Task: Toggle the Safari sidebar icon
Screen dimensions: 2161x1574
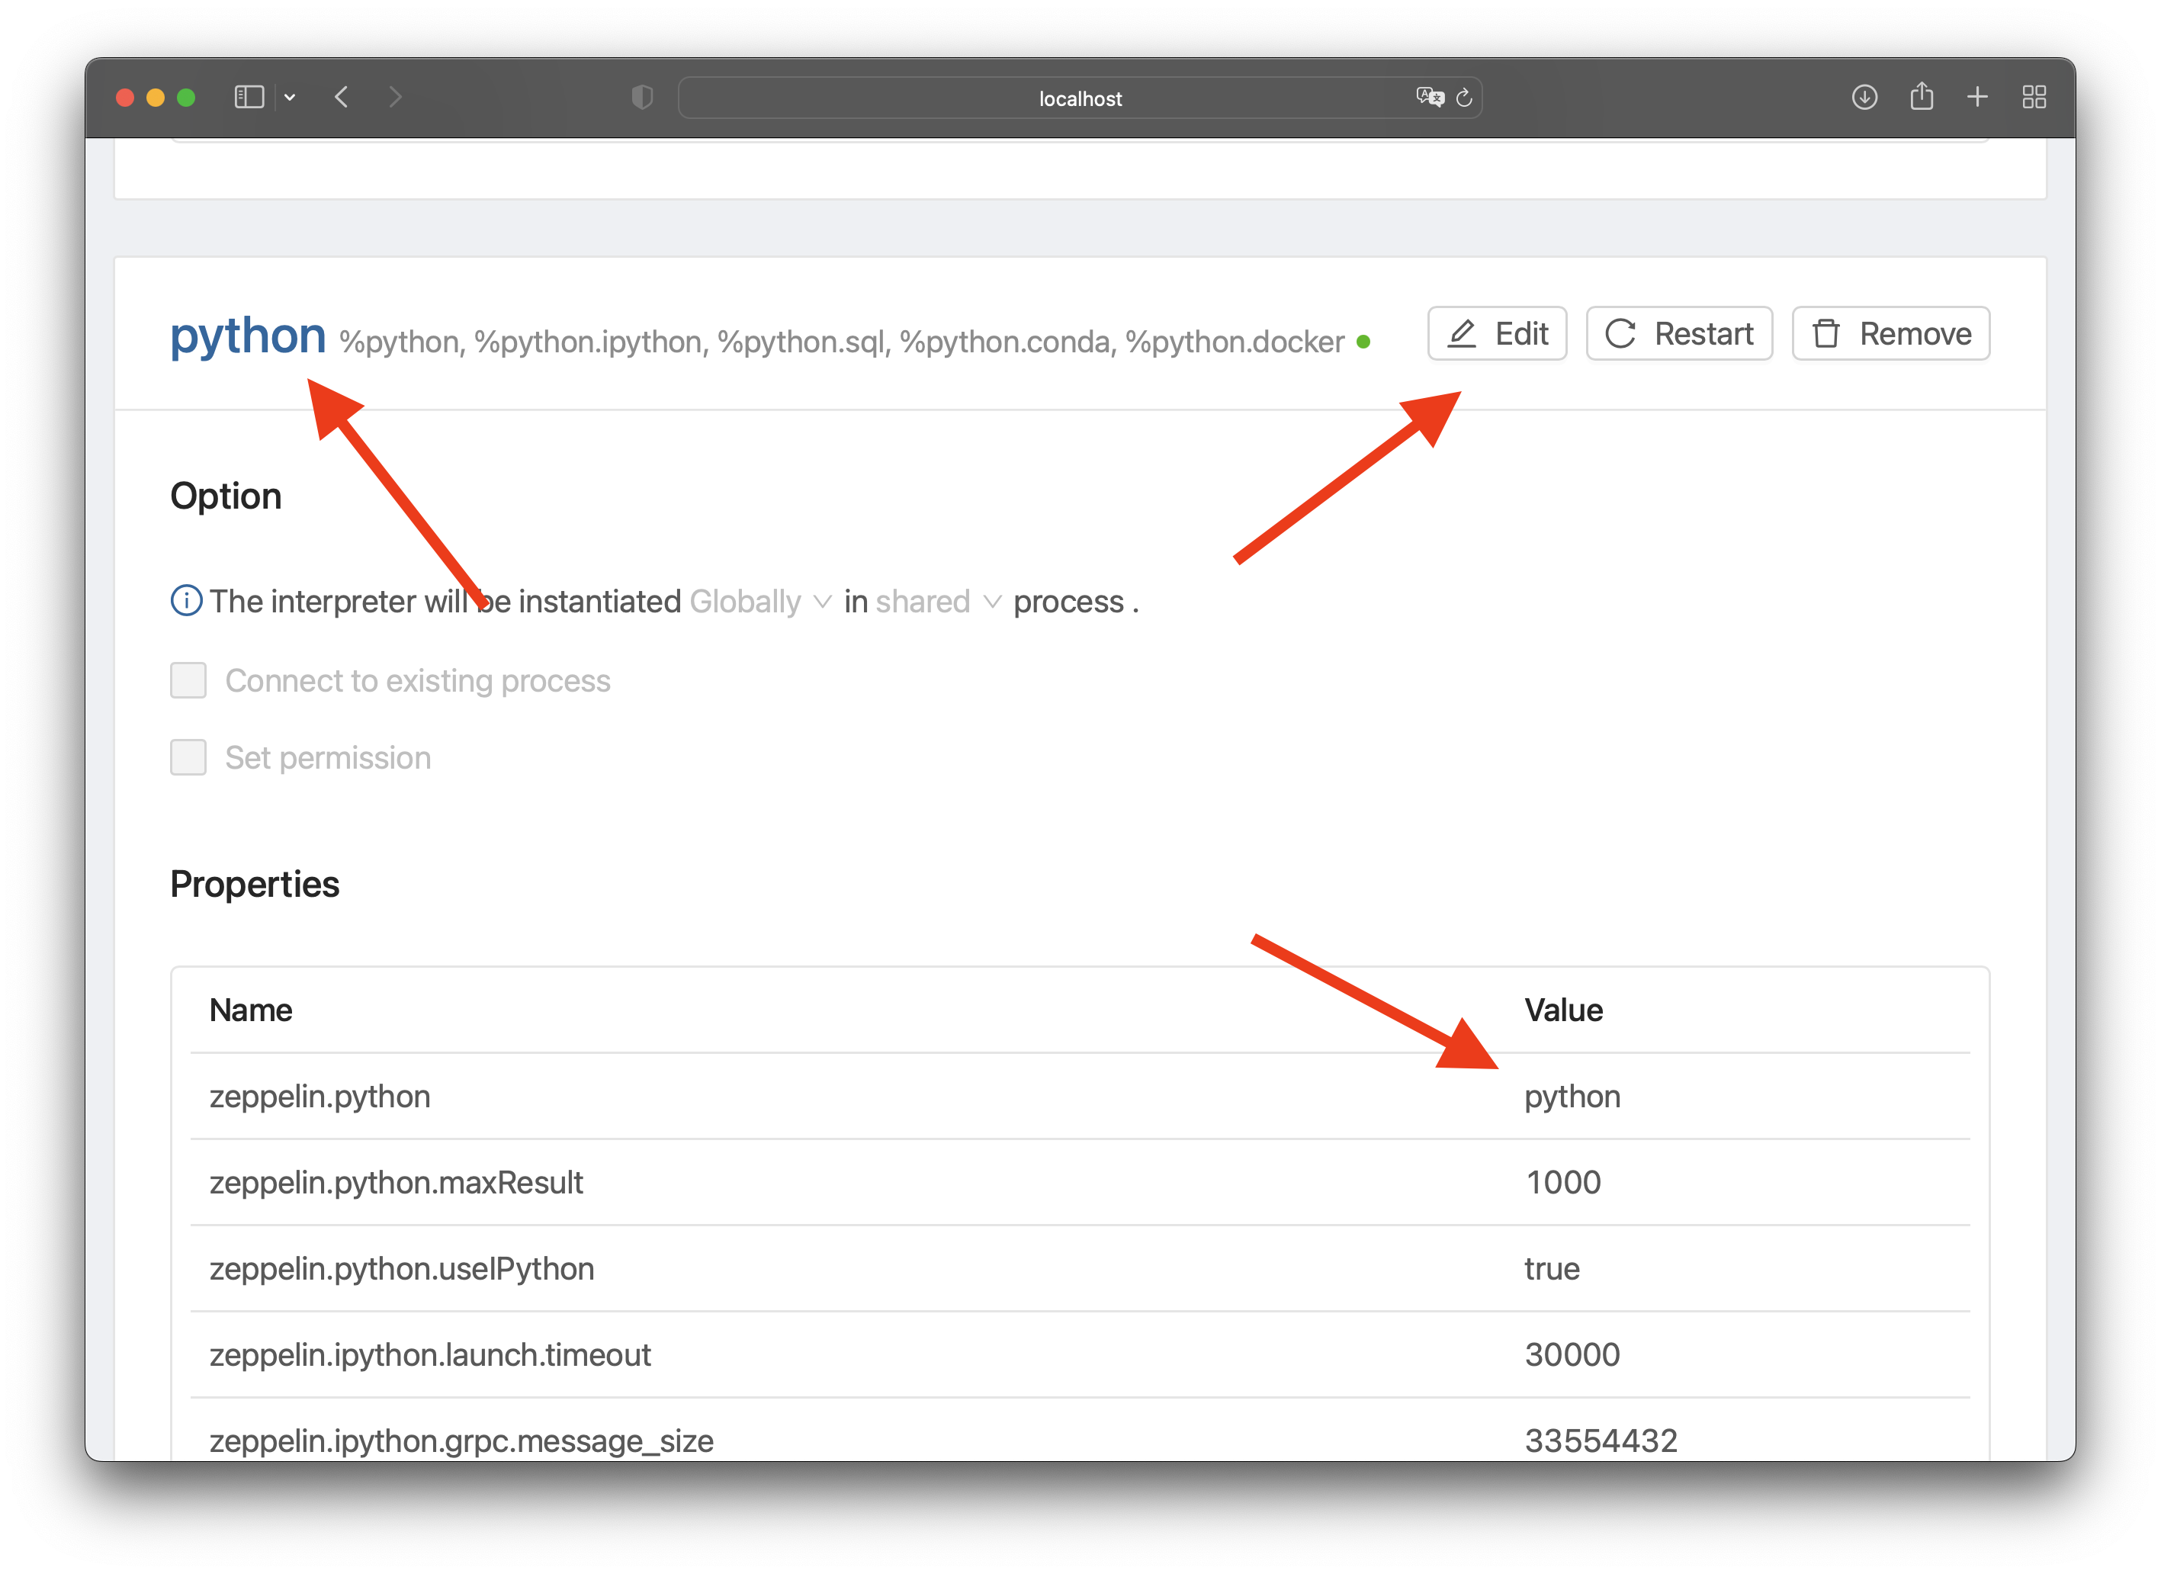Action: click(249, 97)
